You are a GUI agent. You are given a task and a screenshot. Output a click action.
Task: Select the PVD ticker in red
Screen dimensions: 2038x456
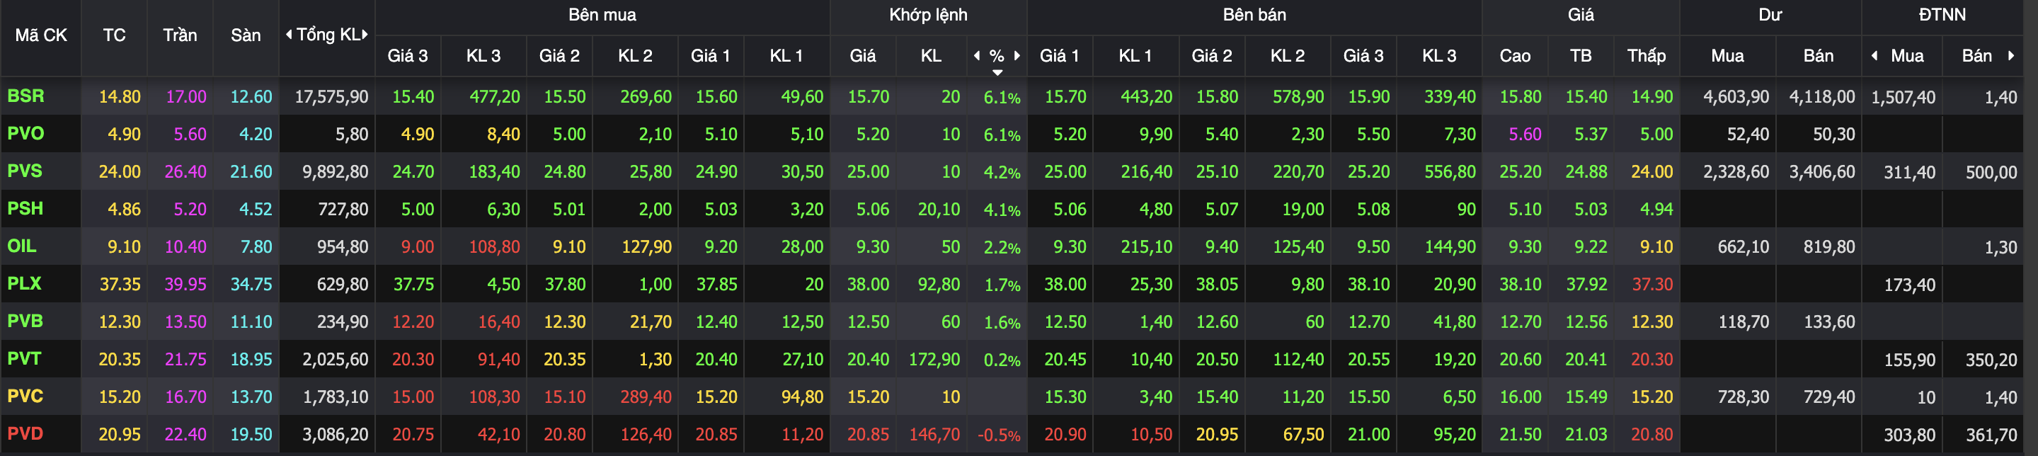25,434
